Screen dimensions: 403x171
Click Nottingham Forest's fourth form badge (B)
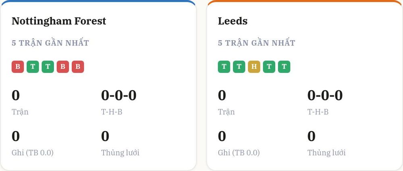click(x=63, y=67)
